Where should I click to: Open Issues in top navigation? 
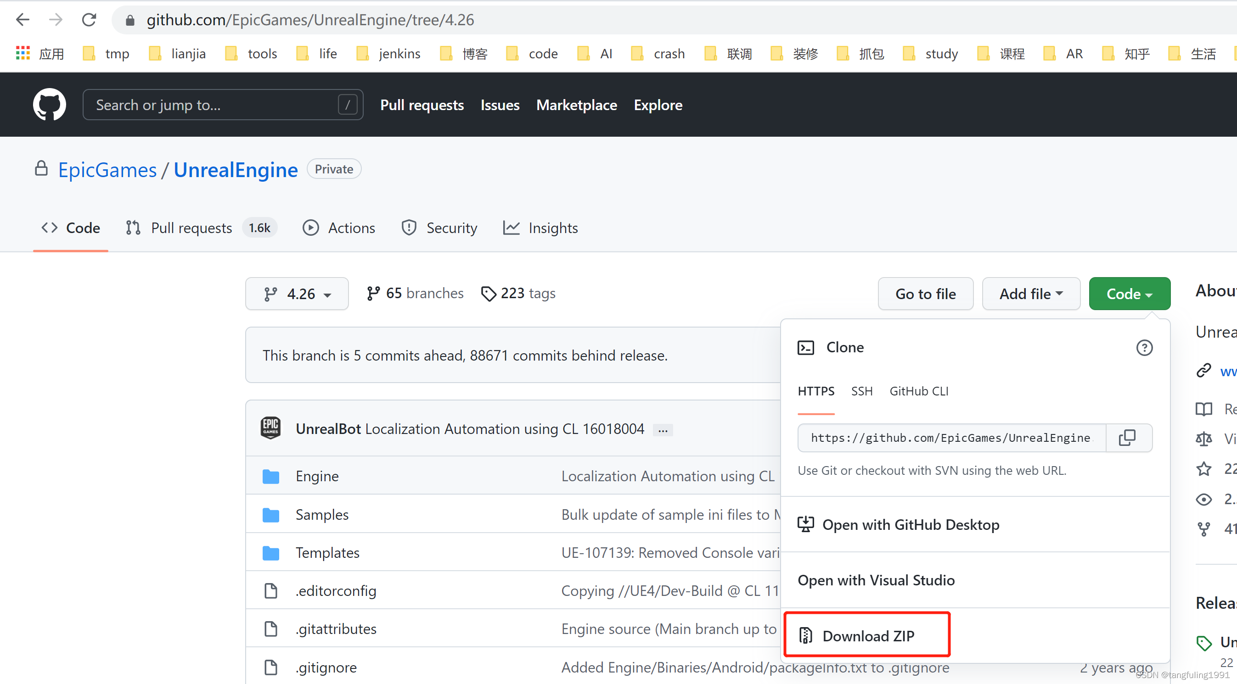(500, 105)
